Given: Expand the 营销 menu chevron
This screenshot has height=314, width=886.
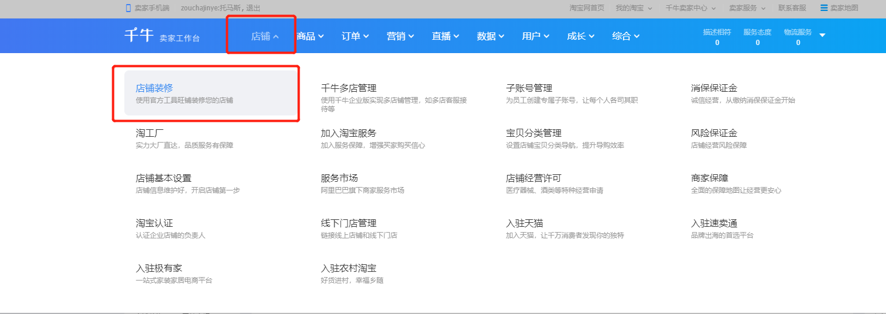Looking at the screenshot, I should 411,36.
